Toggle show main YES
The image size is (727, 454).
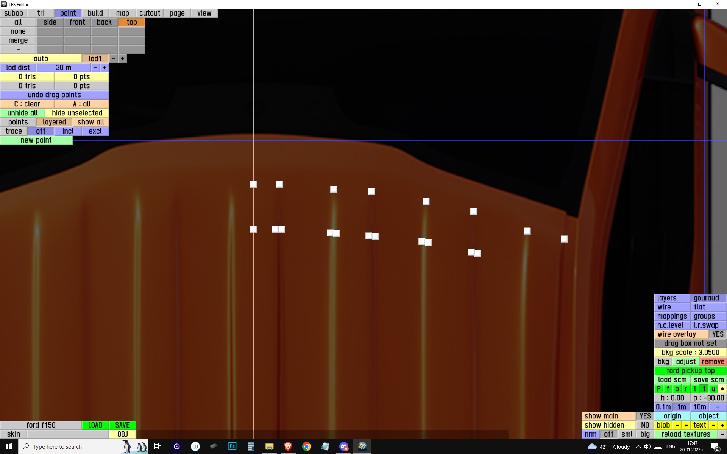[645, 416]
